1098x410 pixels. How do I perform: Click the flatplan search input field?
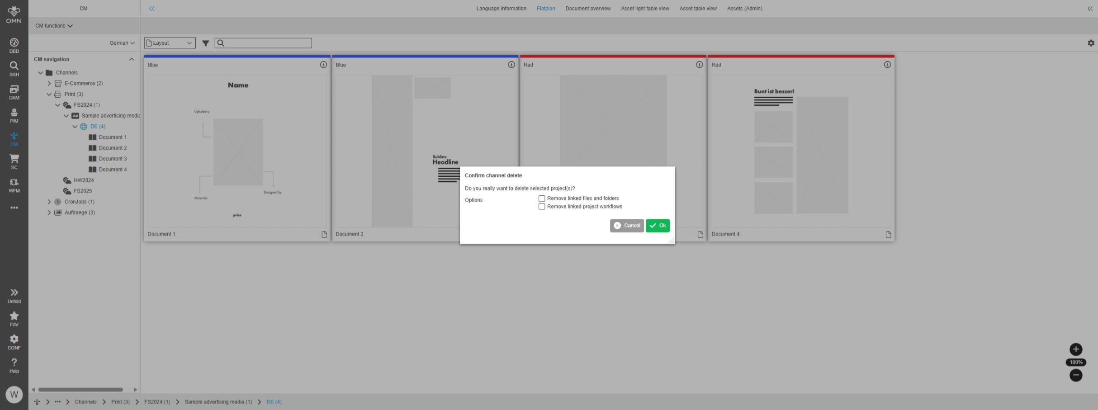[263, 43]
